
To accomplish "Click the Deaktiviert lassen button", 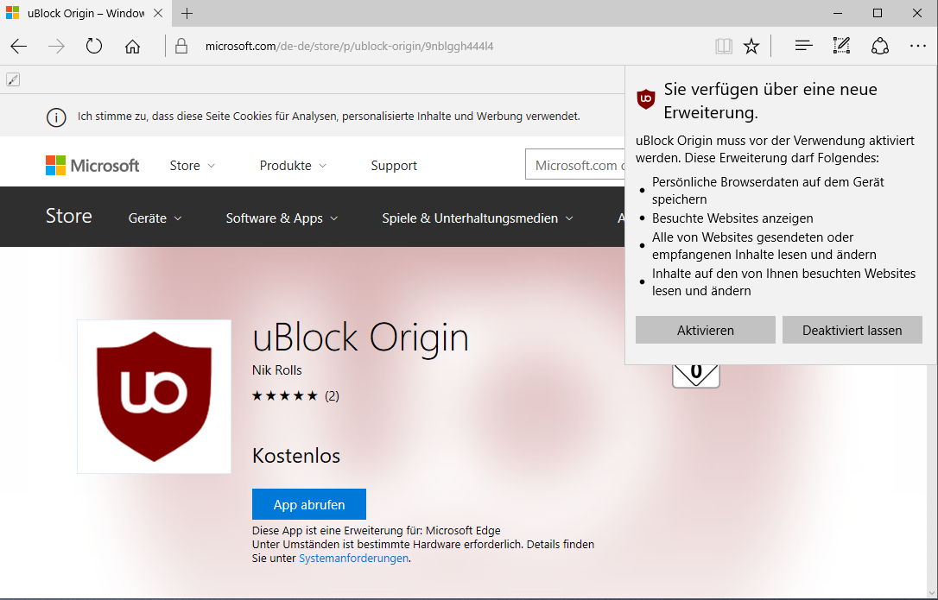I will click(x=852, y=330).
